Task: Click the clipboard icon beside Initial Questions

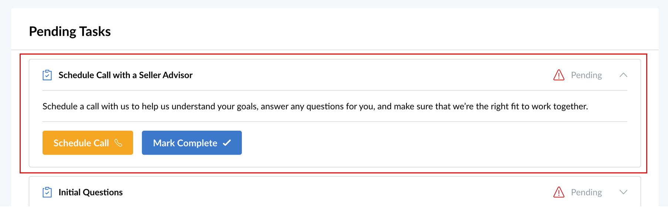Action: point(47,192)
